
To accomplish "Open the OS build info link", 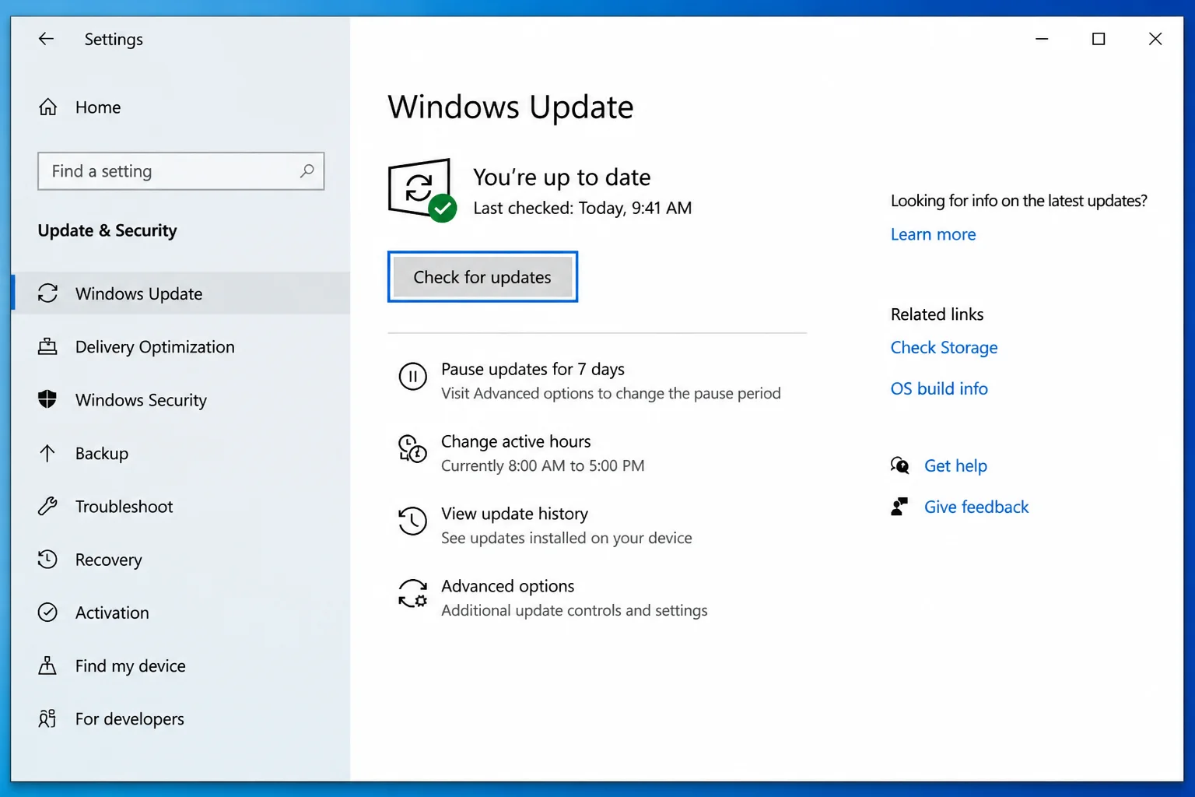I will (939, 388).
